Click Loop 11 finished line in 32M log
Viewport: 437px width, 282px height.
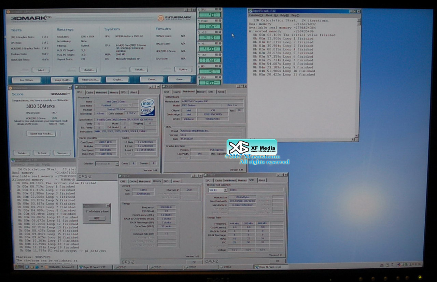pos(284,74)
